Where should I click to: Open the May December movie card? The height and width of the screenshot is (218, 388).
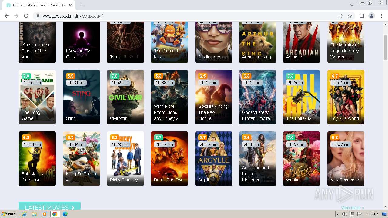pos(346,159)
